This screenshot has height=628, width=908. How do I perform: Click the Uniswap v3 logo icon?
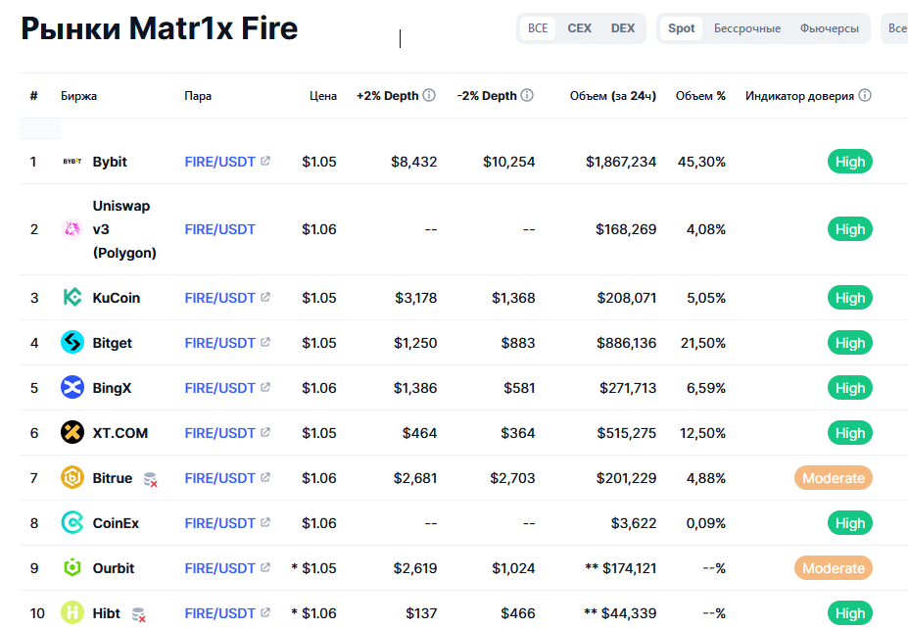coord(72,229)
